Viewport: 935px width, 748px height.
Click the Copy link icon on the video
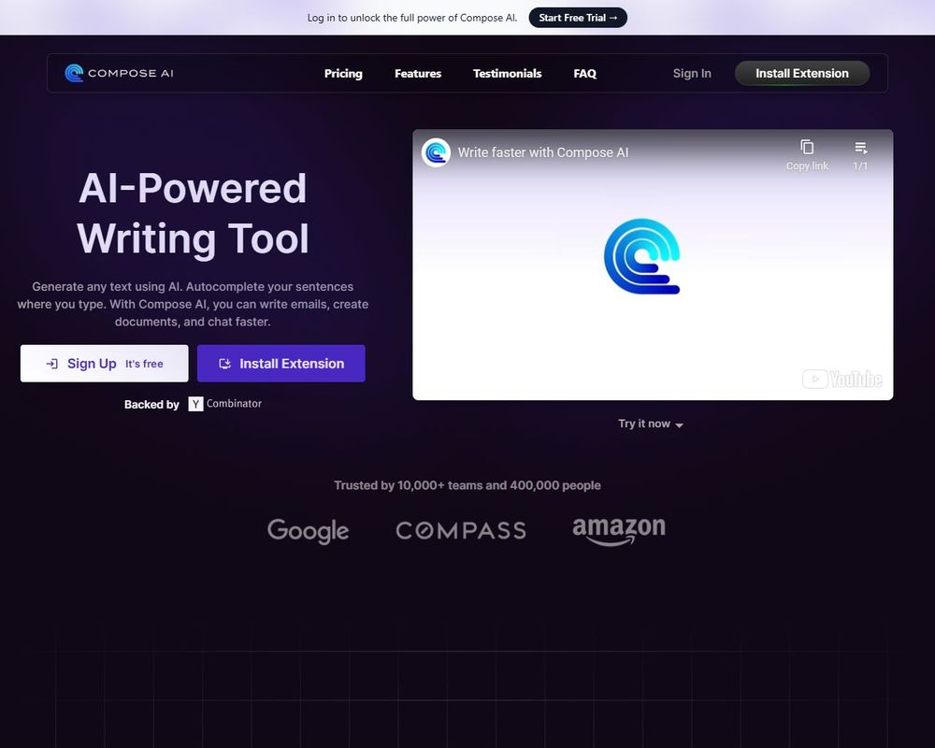(x=807, y=148)
